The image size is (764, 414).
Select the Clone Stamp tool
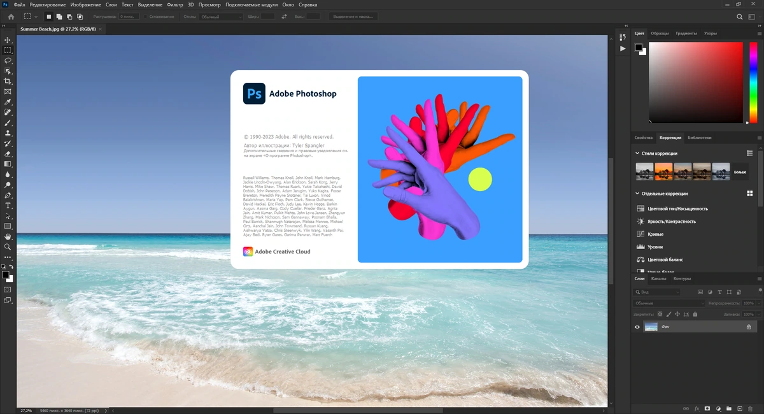click(x=8, y=133)
